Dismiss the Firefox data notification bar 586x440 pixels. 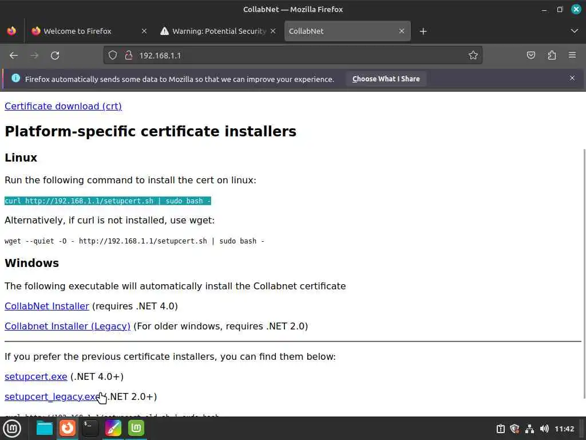572,78
